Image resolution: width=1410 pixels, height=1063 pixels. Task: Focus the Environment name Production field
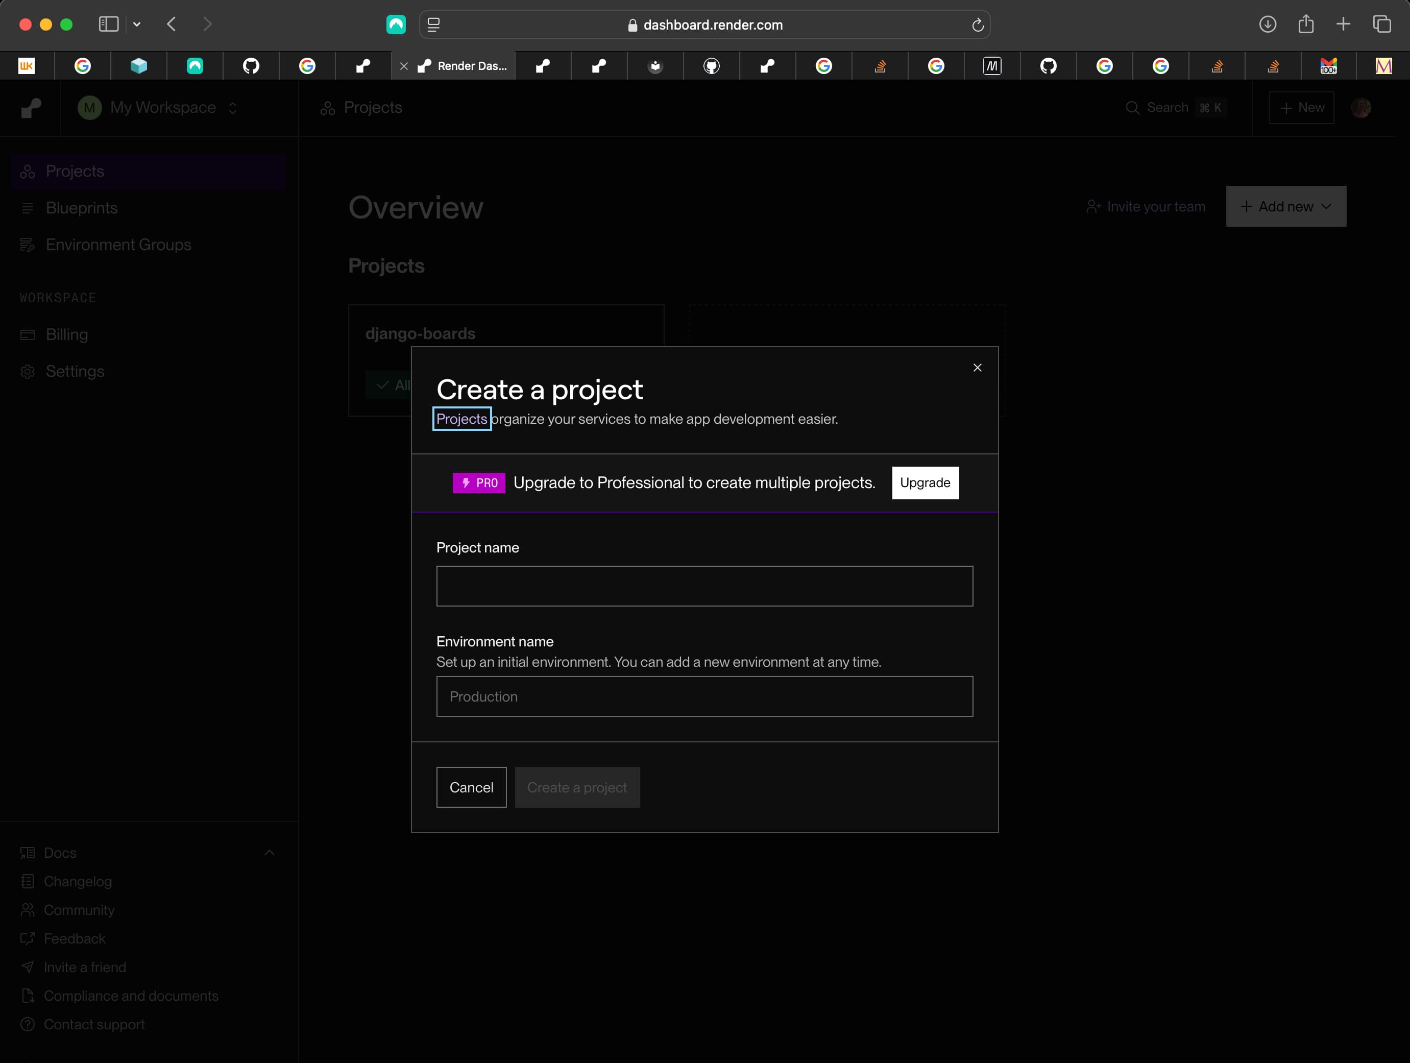pyautogui.click(x=704, y=696)
